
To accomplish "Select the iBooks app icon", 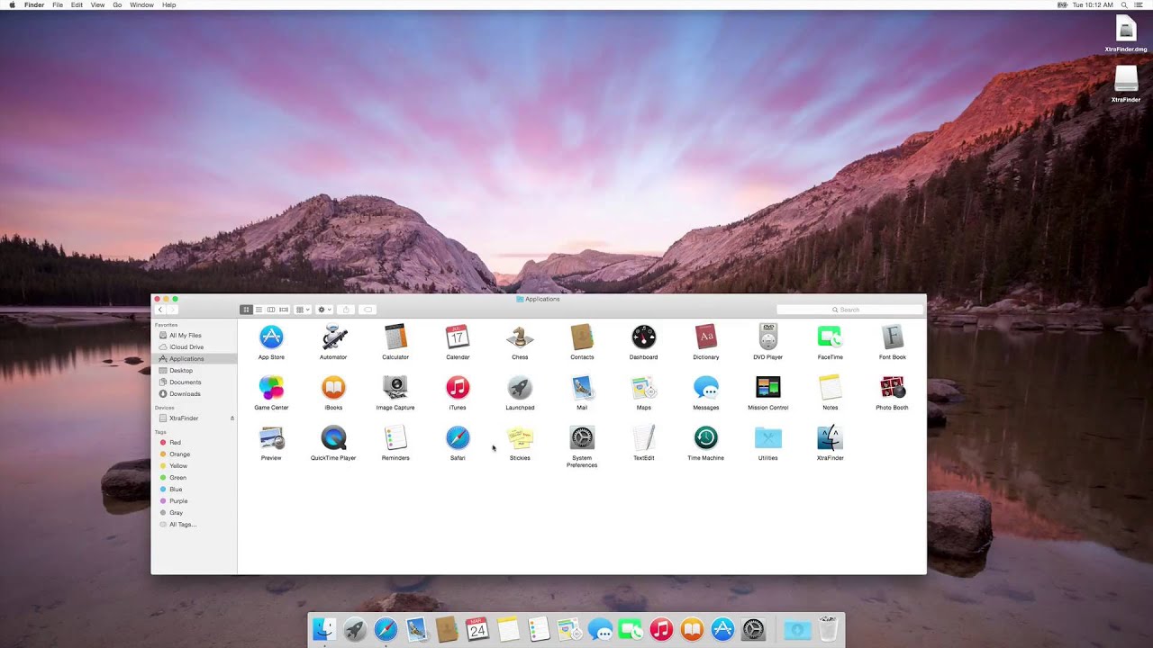I will pos(333,388).
